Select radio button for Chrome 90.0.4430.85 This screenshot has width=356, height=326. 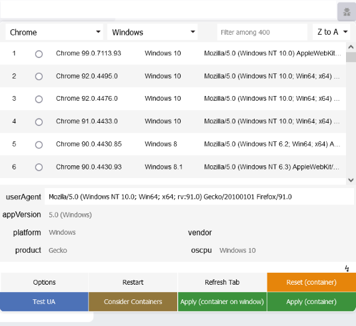(39, 145)
